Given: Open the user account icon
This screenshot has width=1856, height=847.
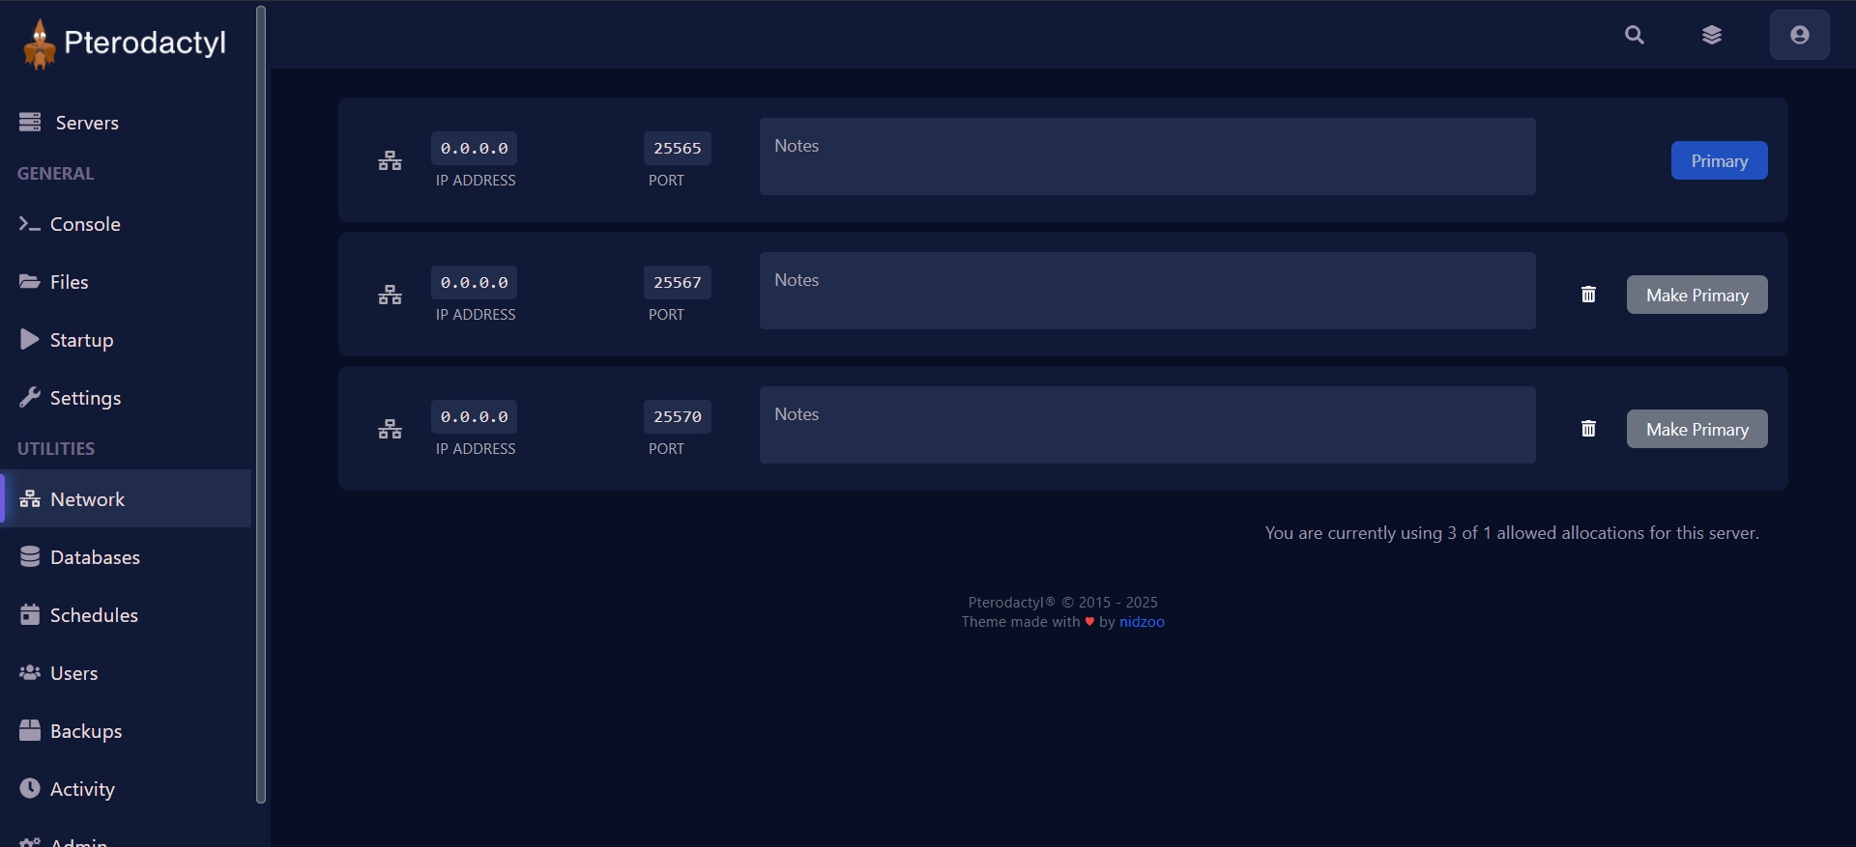Looking at the screenshot, I should click(x=1799, y=35).
